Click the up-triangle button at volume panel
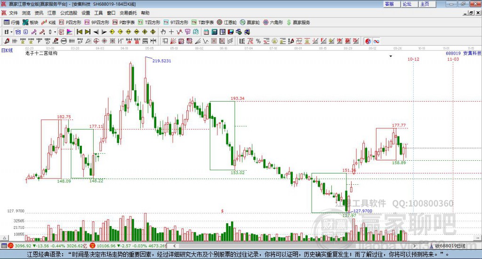The height and width of the screenshot is (259, 482). click(x=5, y=238)
